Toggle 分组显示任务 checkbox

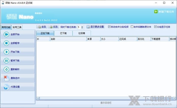click(155, 27)
